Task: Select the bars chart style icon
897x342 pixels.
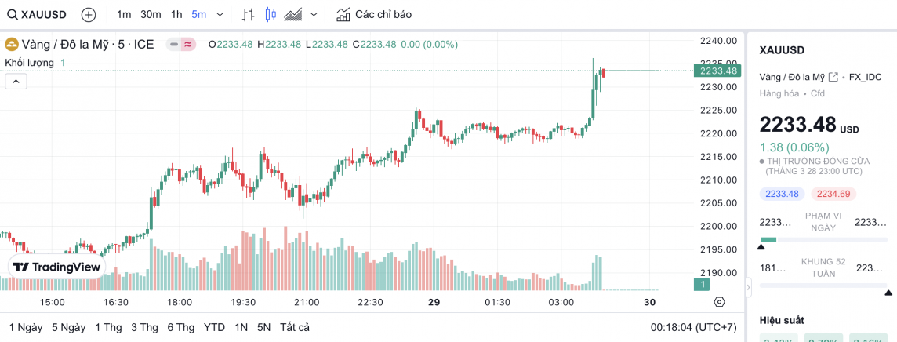Action: click(x=249, y=15)
